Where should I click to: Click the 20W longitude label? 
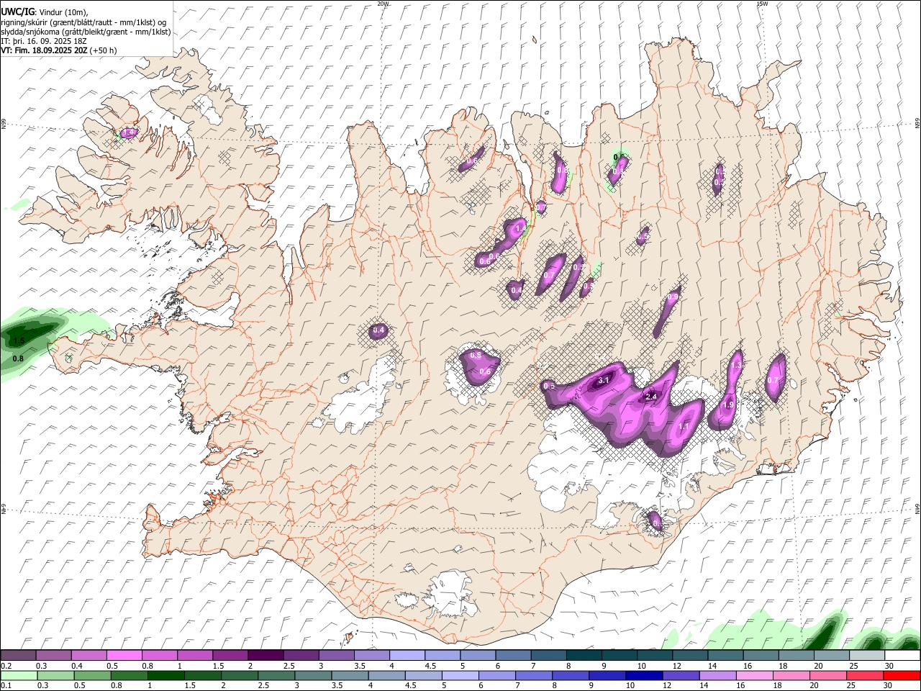383,4
